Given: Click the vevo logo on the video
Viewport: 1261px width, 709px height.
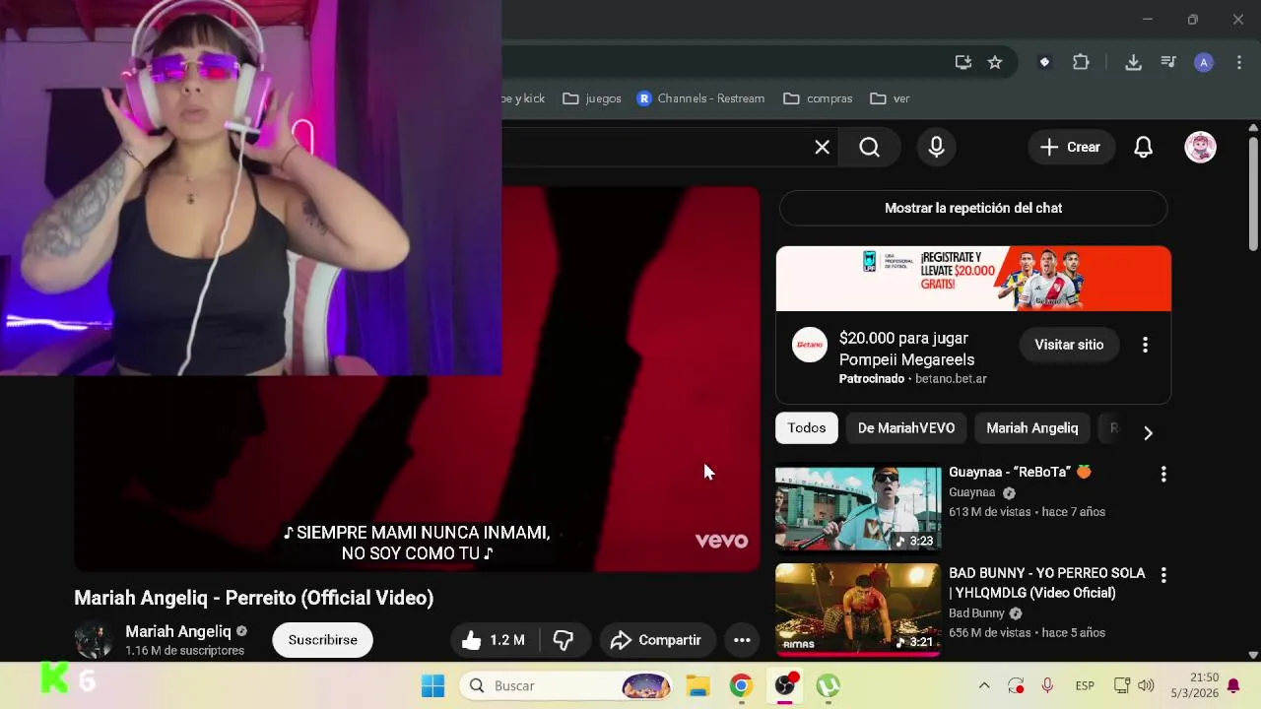Looking at the screenshot, I should 721,541.
